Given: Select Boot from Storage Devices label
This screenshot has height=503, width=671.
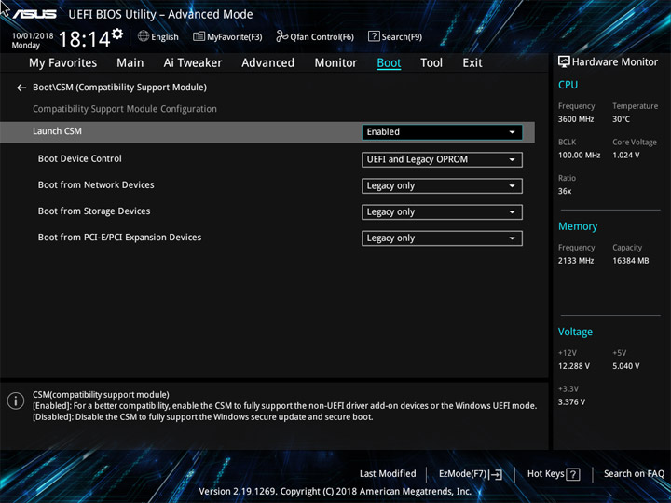Looking at the screenshot, I should (x=94, y=211).
